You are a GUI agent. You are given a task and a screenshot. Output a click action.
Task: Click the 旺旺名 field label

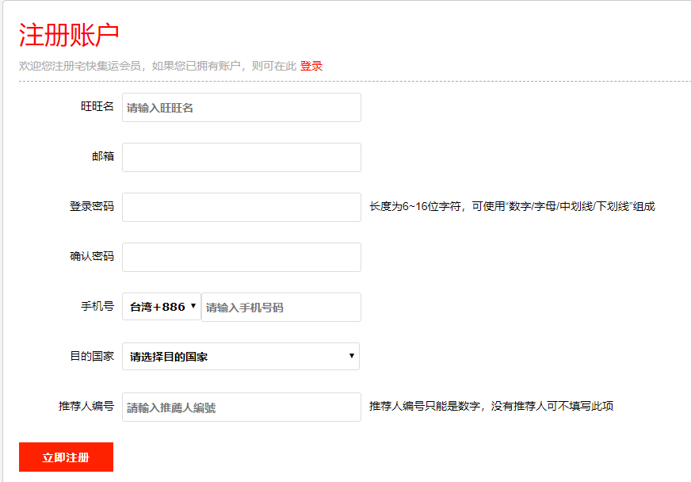(97, 107)
